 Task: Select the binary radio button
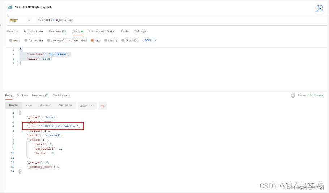pos(106,40)
